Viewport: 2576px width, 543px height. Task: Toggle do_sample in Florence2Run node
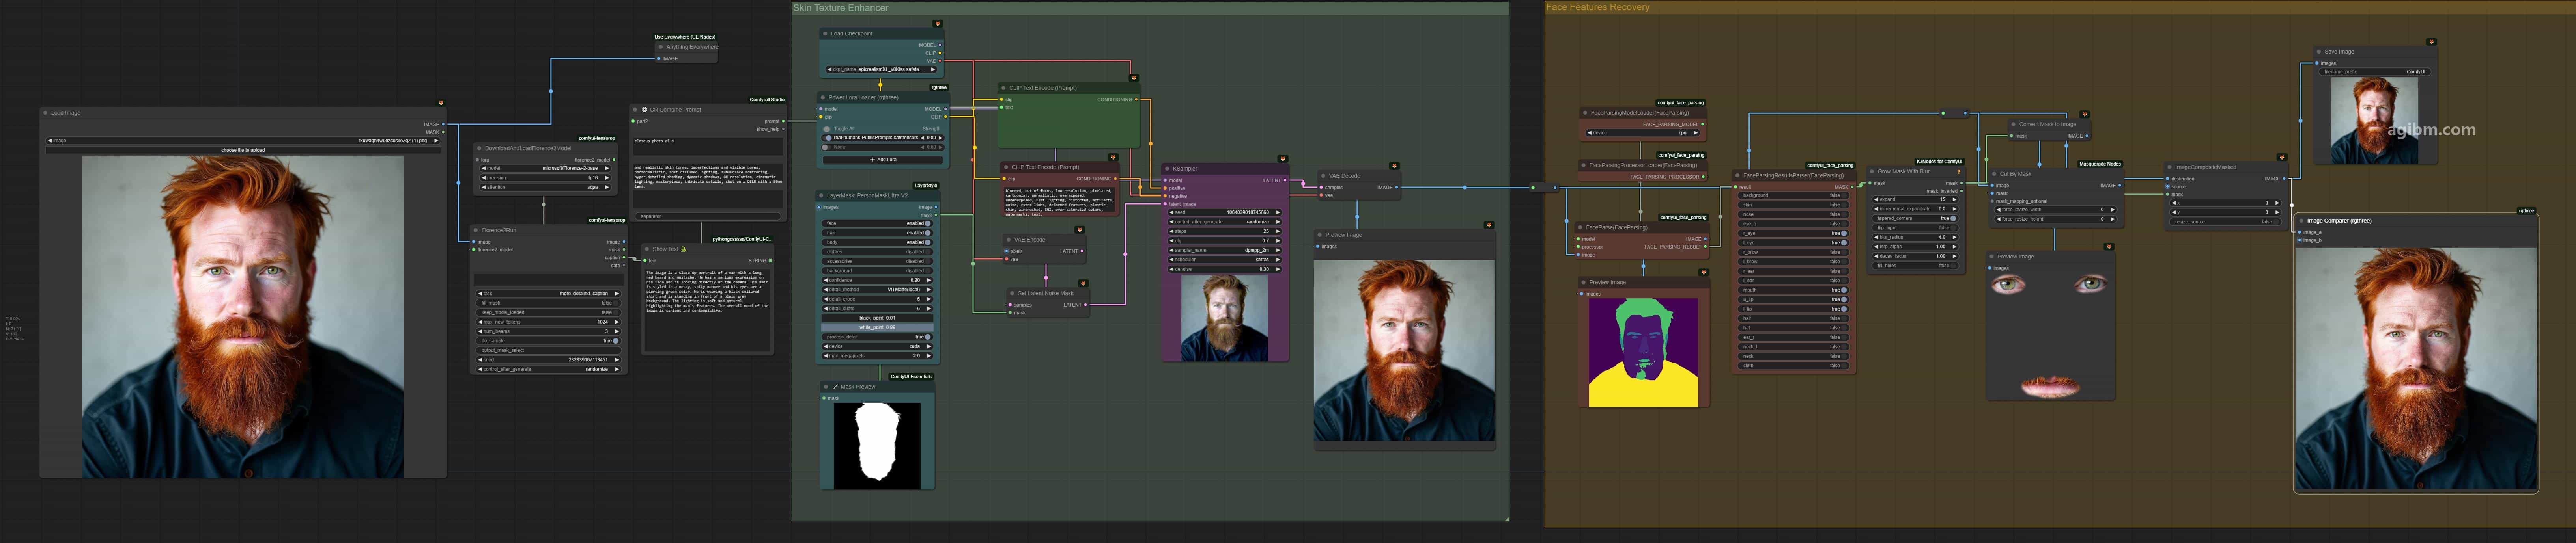pos(549,340)
